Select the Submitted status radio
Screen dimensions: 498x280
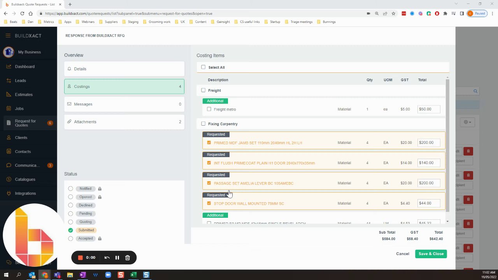pyautogui.click(x=70, y=230)
